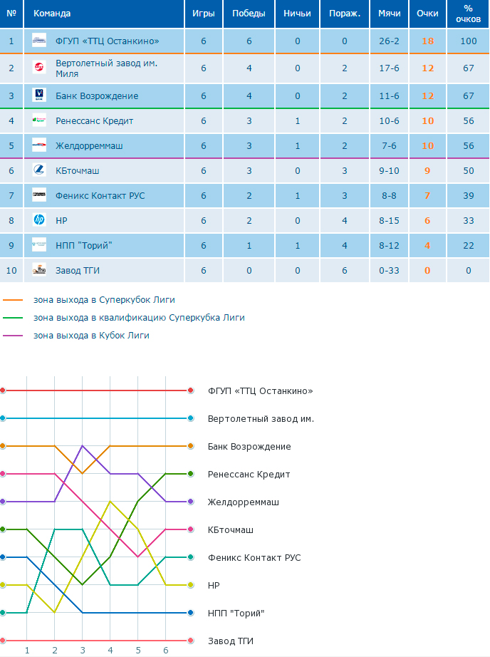Click the purple end marker for Желдорреммаш
Image resolution: width=490 pixels, height=657 pixels.
coord(191,502)
